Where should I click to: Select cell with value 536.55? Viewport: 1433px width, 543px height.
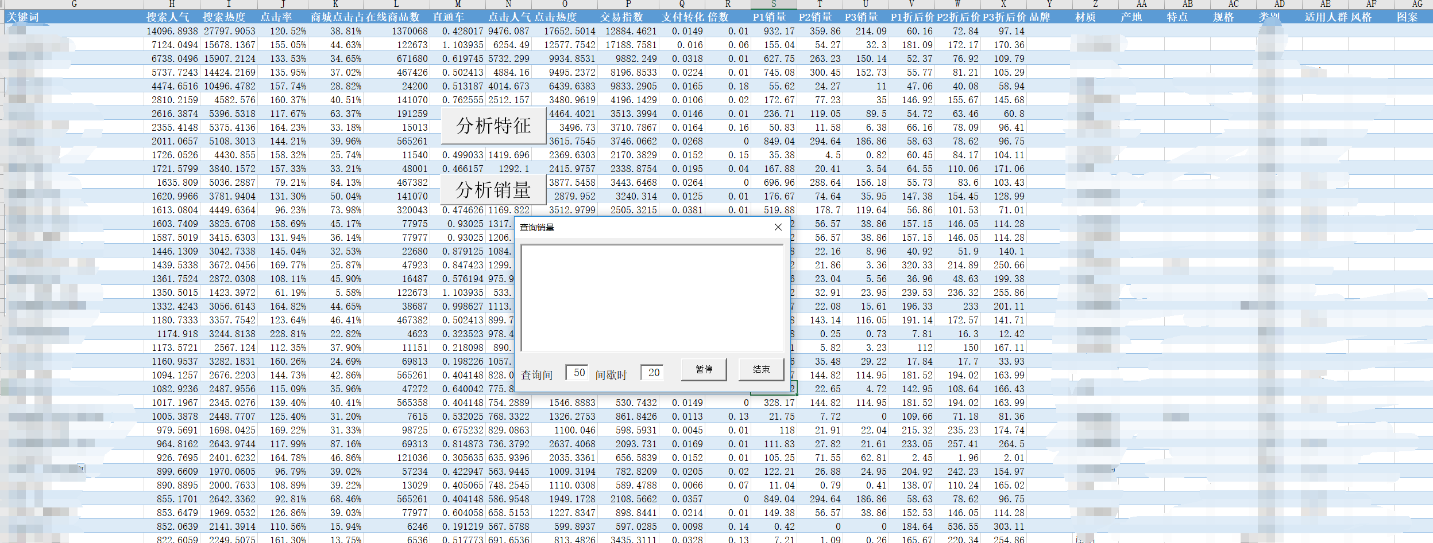(x=957, y=526)
